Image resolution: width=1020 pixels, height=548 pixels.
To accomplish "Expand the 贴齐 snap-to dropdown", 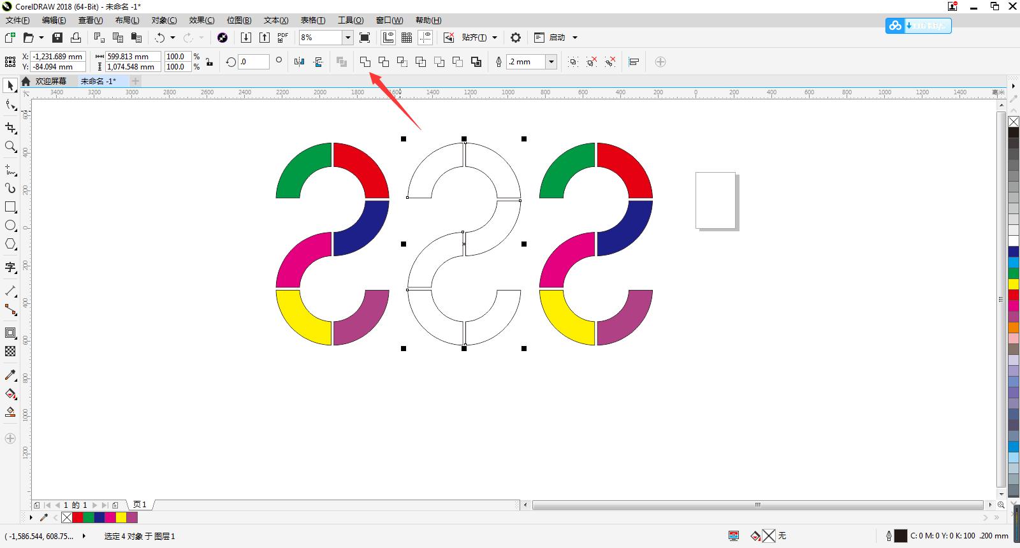I will (x=495, y=38).
